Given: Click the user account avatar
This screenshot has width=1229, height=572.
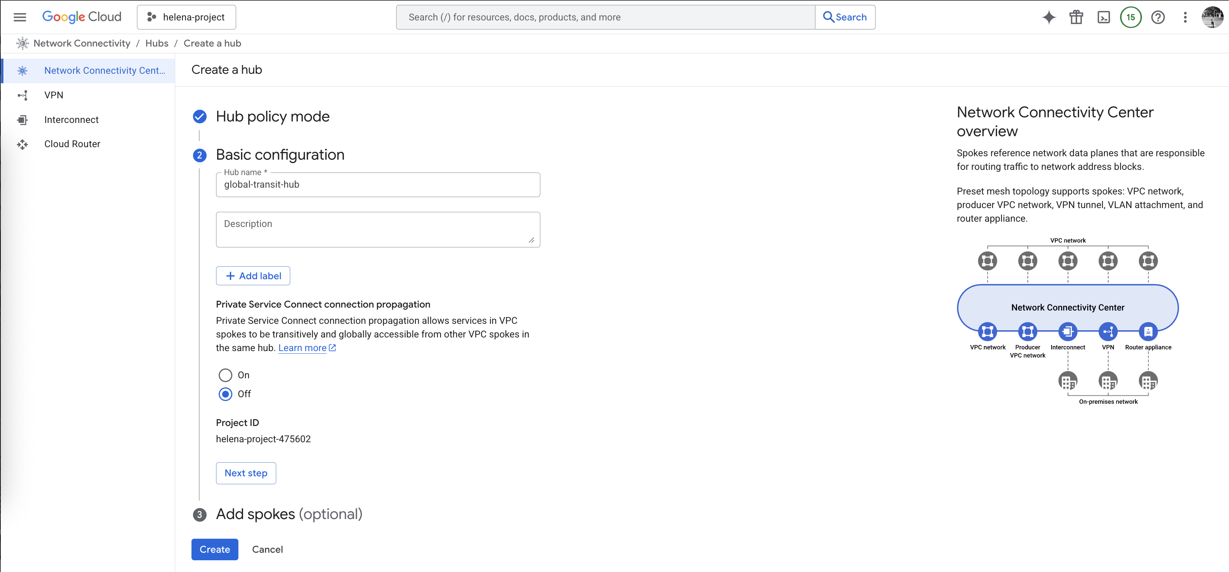Looking at the screenshot, I should coord(1212,17).
